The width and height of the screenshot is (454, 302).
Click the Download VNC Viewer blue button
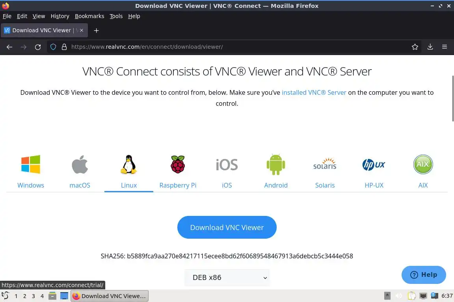pos(227,227)
